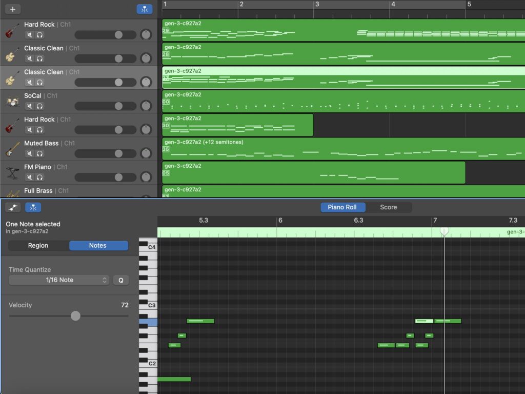
Task: Click the add track plus button
Action: 13,9
